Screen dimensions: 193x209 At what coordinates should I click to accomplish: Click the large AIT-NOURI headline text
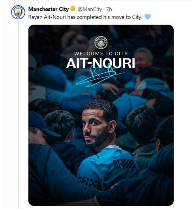click(x=101, y=63)
